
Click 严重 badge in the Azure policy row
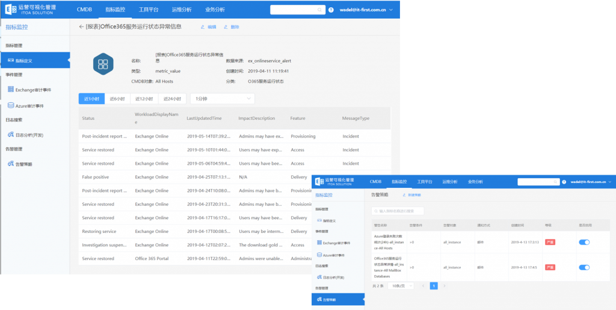click(550, 242)
